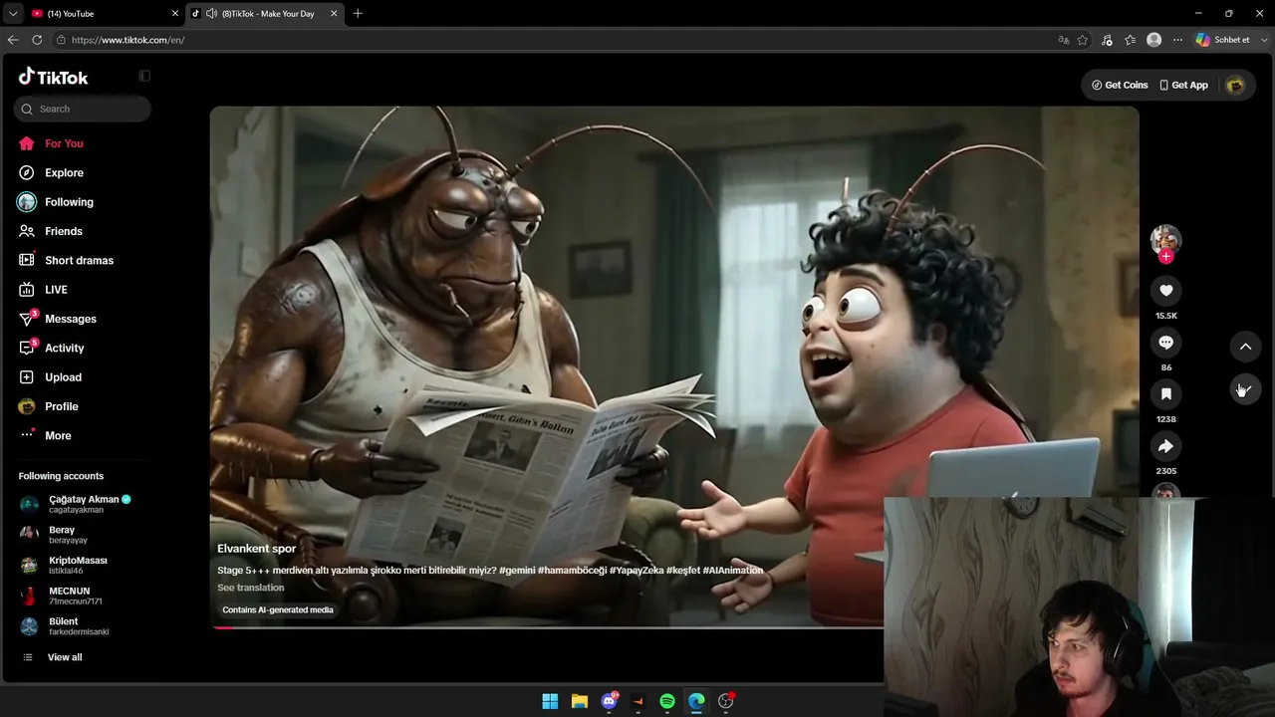Open the Windows Start menu
The width and height of the screenshot is (1275, 717).
click(550, 701)
